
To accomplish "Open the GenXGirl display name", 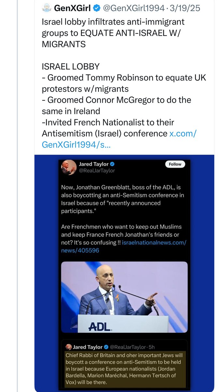I will coord(72,9).
